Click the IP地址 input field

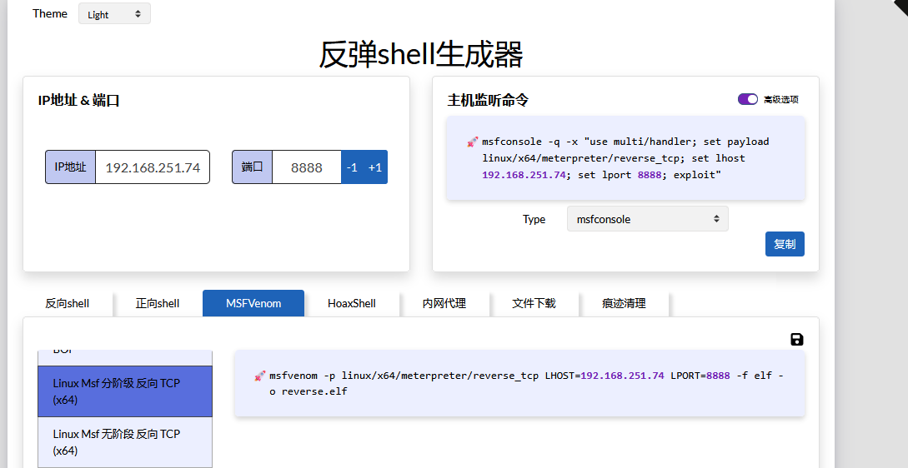(x=153, y=167)
